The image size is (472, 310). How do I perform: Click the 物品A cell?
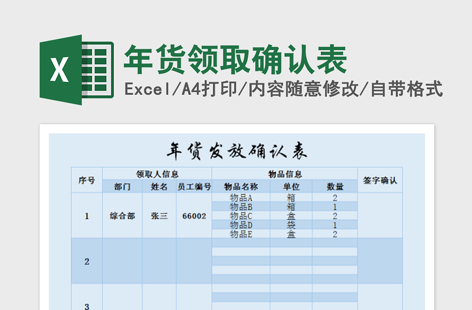(241, 197)
